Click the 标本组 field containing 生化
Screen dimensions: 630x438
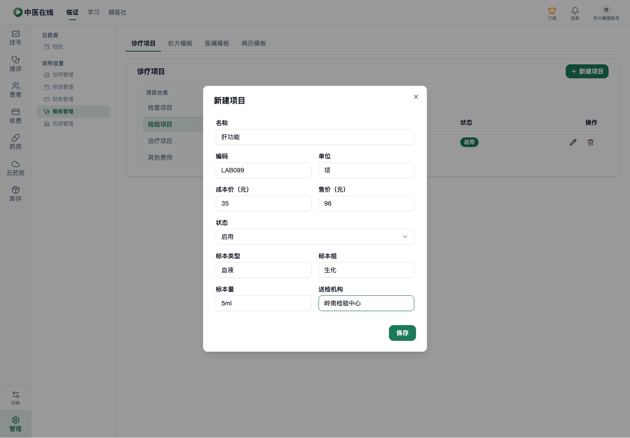click(x=366, y=270)
